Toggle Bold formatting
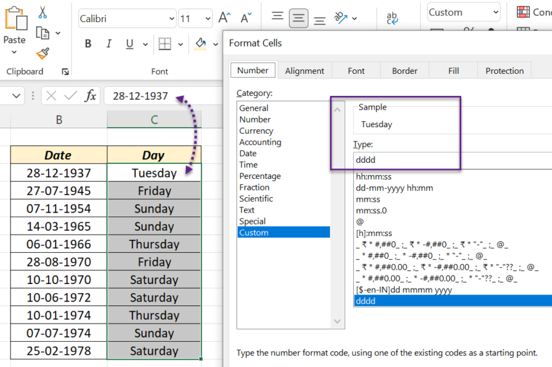552x367 pixels. click(x=88, y=44)
